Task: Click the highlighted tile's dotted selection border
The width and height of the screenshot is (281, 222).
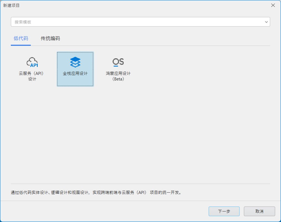Action: point(57,69)
